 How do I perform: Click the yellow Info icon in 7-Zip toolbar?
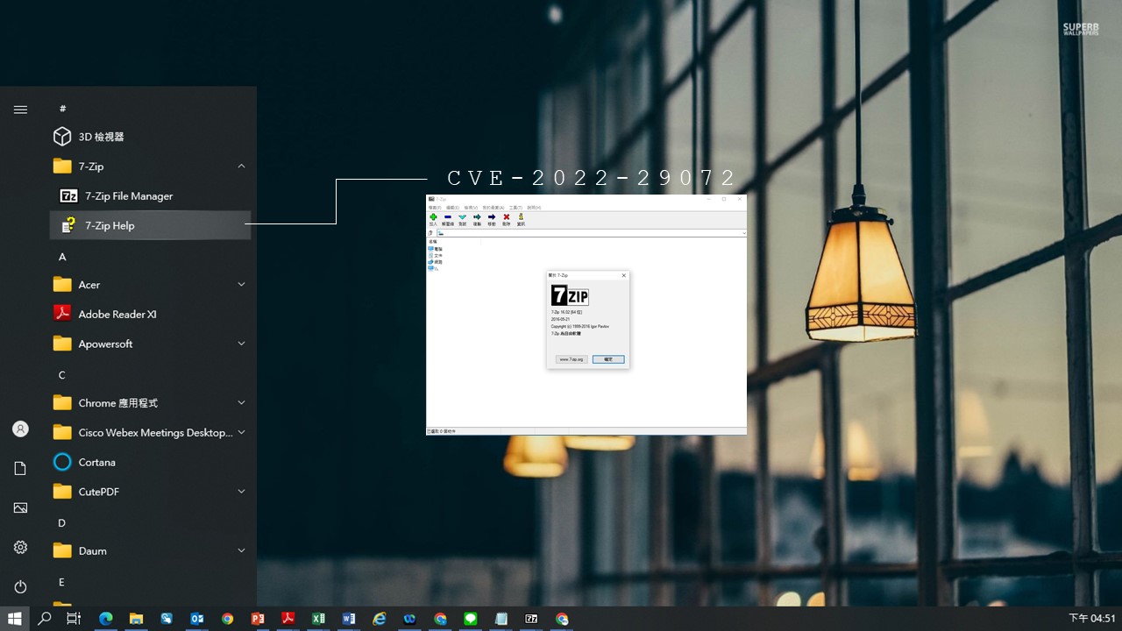pyautogui.click(x=521, y=219)
